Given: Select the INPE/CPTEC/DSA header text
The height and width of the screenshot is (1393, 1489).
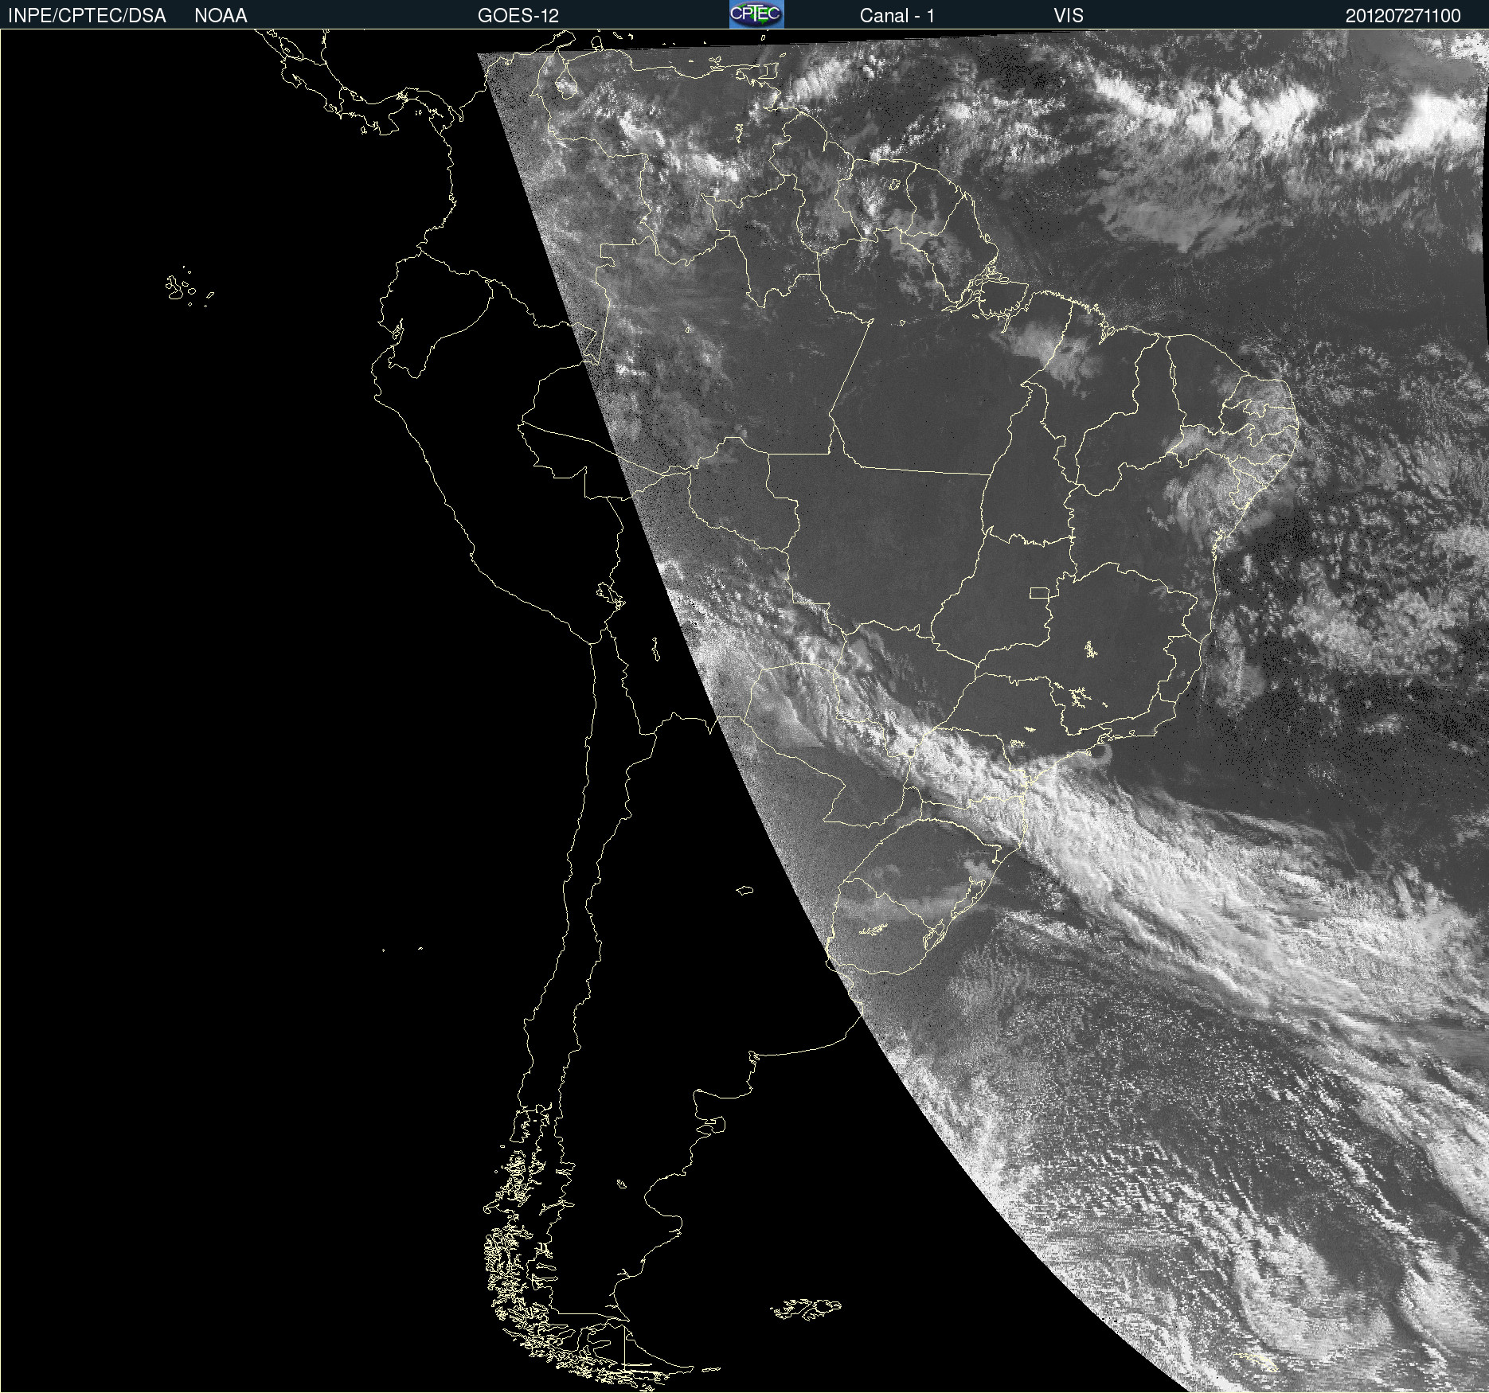Looking at the screenshot, I should [x=87, y=16].
